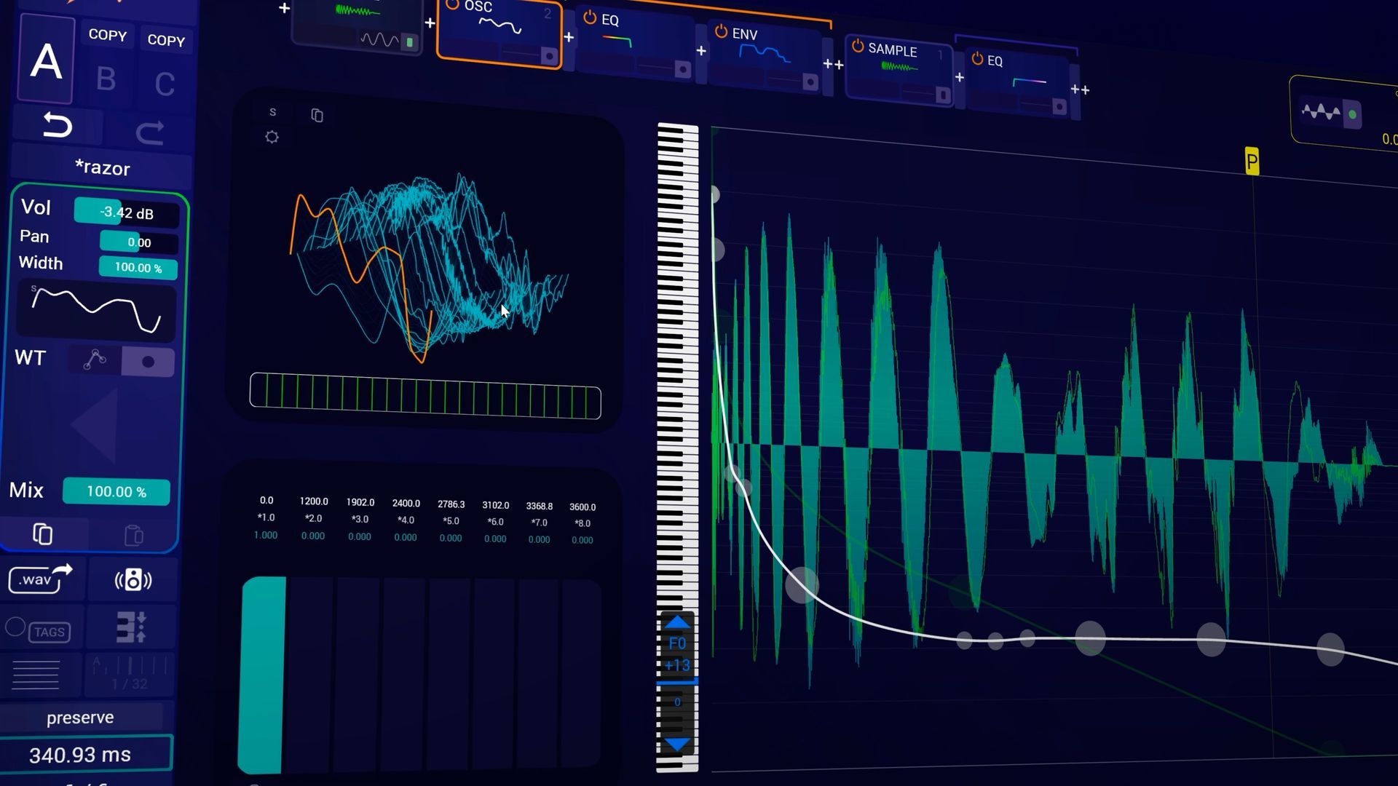The height and width of the screenshot is (786, 1398).
Task: Toggle power on the first EQ module
Action: pyautogui.click(x=590, y=17)
